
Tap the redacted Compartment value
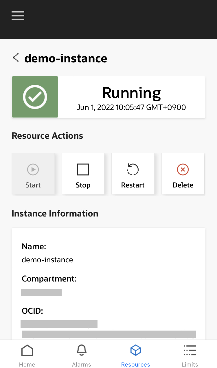click(x=41, y=293)
